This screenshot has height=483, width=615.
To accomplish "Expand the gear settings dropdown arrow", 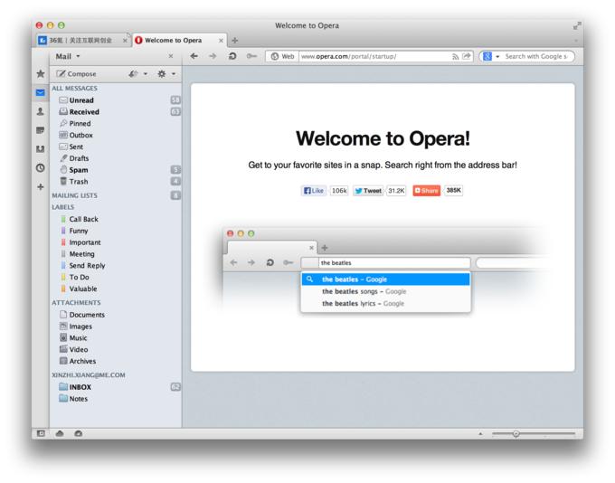I will (174, 74).
